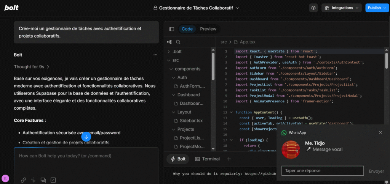The width and height of the screenshot is (390, 184).
Task: Click the discussion chat bubbles icon
Action: [43, 180]
